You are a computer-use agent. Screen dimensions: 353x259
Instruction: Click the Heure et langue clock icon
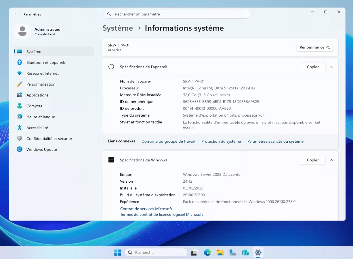click(x=20, y=117)
